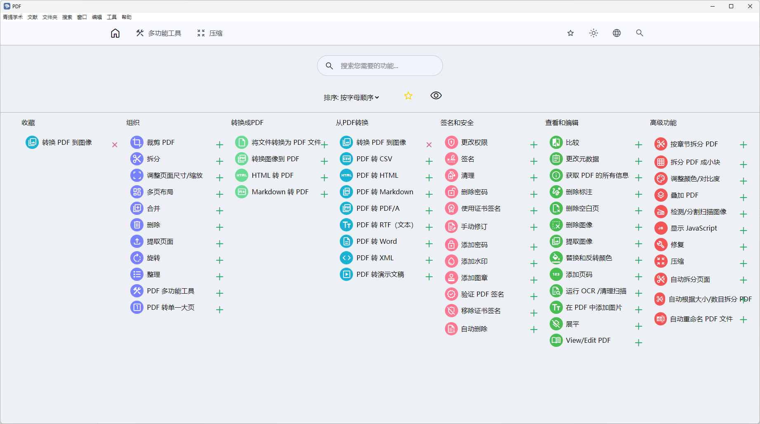Toggle the yellow star favorites filter

[x=408, y=96]
